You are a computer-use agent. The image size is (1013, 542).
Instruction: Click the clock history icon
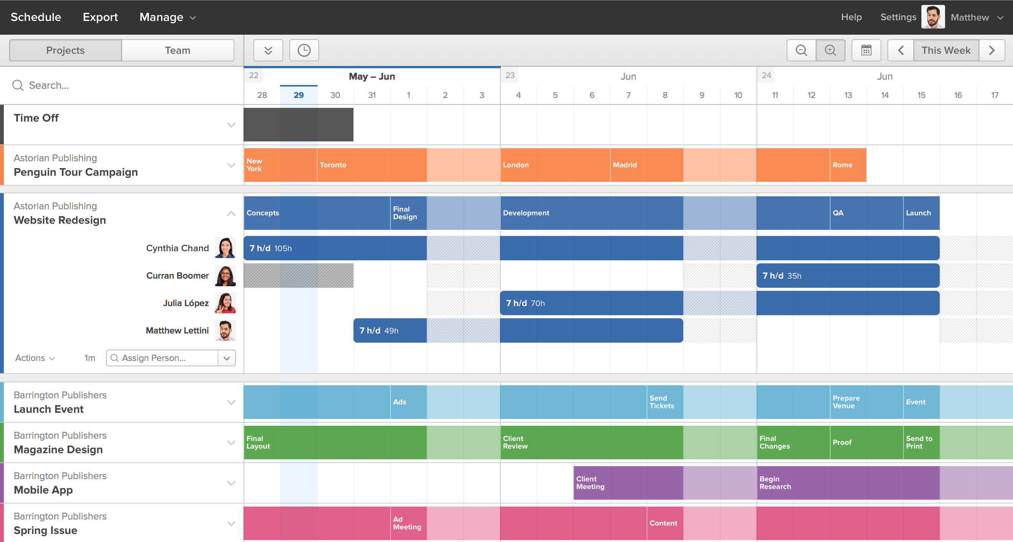304,50
